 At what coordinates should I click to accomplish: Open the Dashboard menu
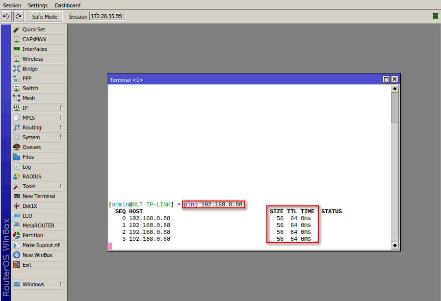pos(68,5)
